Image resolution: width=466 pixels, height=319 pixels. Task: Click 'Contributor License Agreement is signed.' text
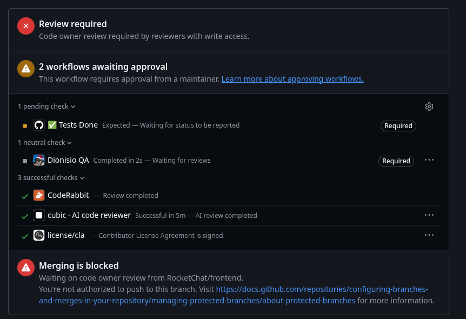click(x=162, y=235)
